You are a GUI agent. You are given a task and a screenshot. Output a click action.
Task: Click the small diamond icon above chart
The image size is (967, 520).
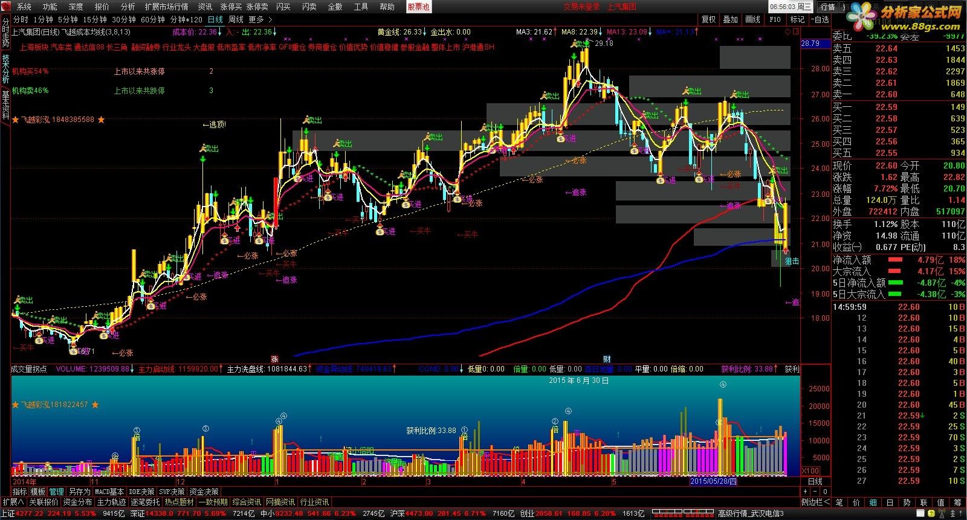[788, 31]
